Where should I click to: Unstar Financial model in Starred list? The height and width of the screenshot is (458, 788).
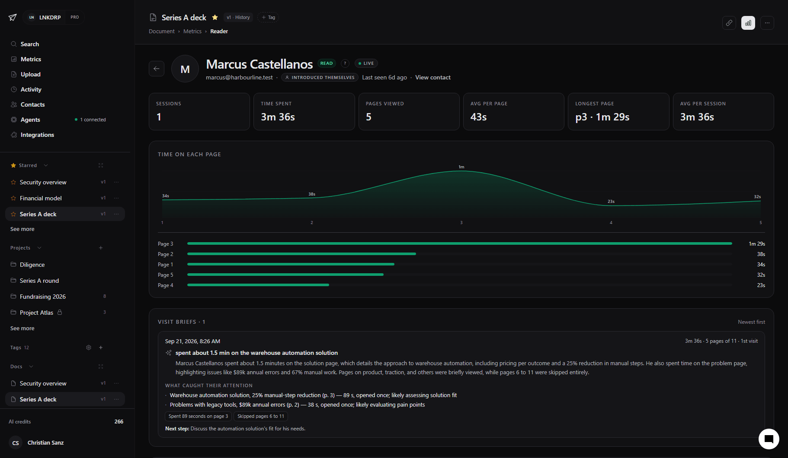[x=13, y=198]
